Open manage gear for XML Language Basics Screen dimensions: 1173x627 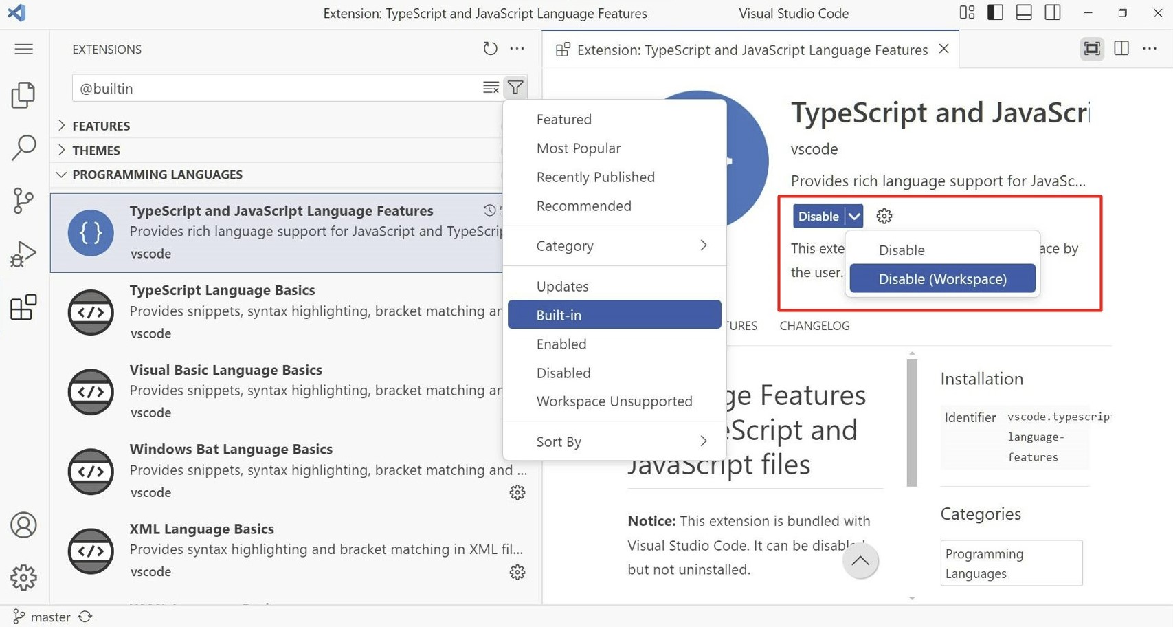pos(517,572)
